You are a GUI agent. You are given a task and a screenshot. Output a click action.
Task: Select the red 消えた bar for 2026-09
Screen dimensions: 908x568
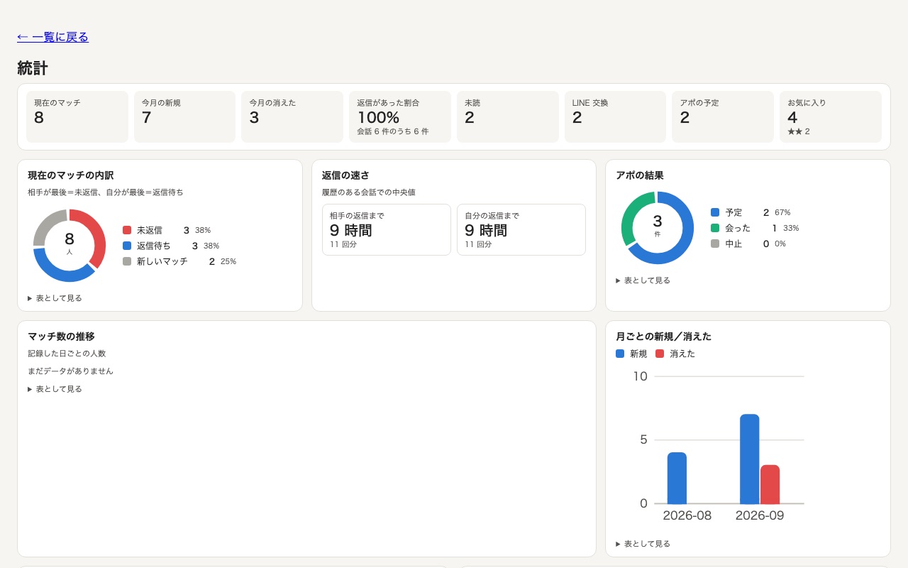[x=770, y=484]
